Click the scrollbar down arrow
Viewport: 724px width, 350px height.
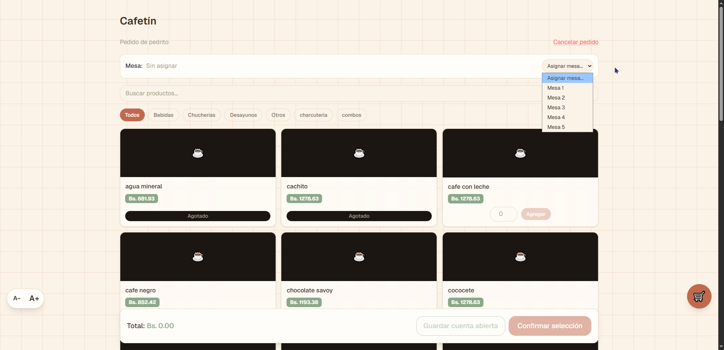[721, 347]
